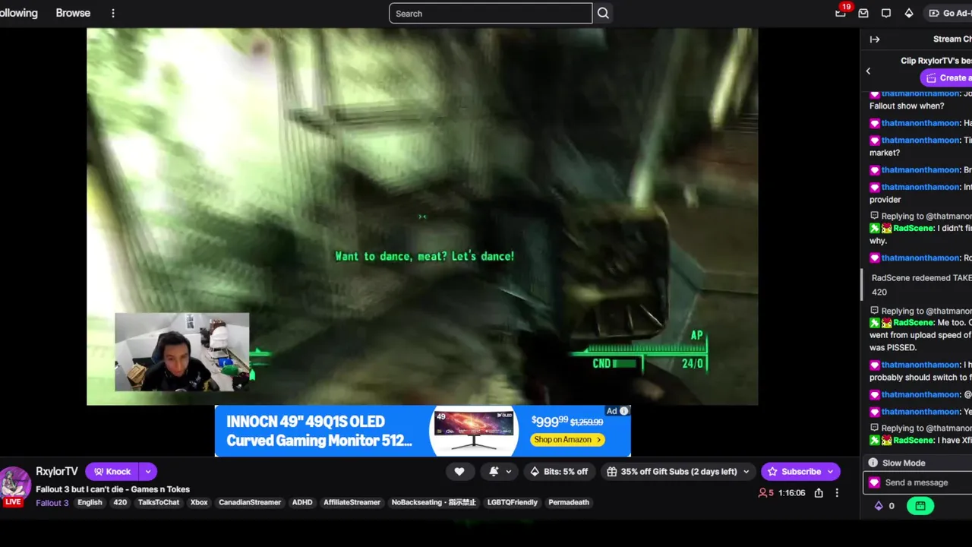Viewport: 972px width, 547px height.
Task: Click the English tag
Action: pyautogui.click(x=90, y=503)
